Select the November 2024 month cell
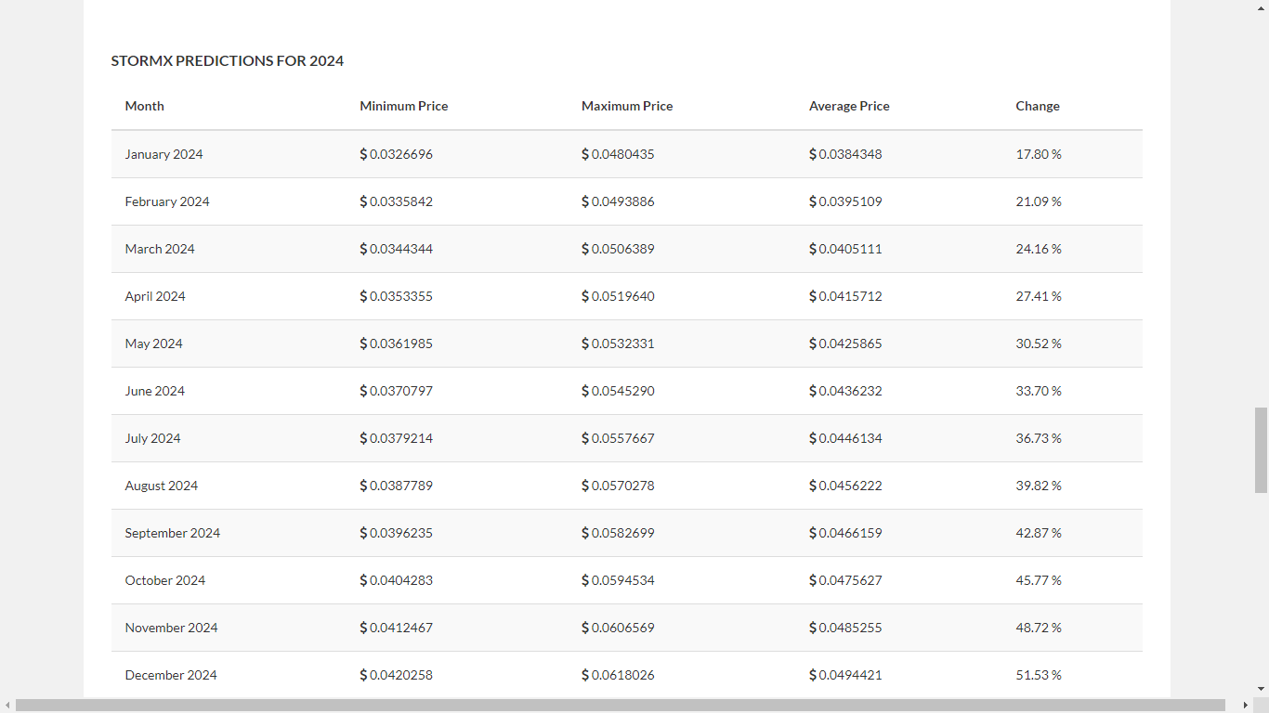 (172, 628)
